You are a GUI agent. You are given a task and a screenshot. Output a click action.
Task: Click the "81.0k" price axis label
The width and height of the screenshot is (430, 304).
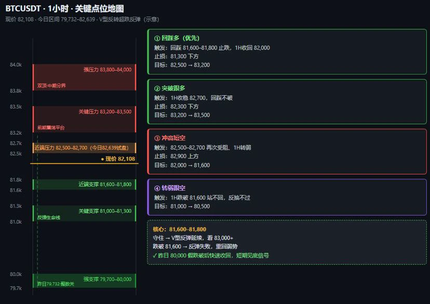coord(16,222)
